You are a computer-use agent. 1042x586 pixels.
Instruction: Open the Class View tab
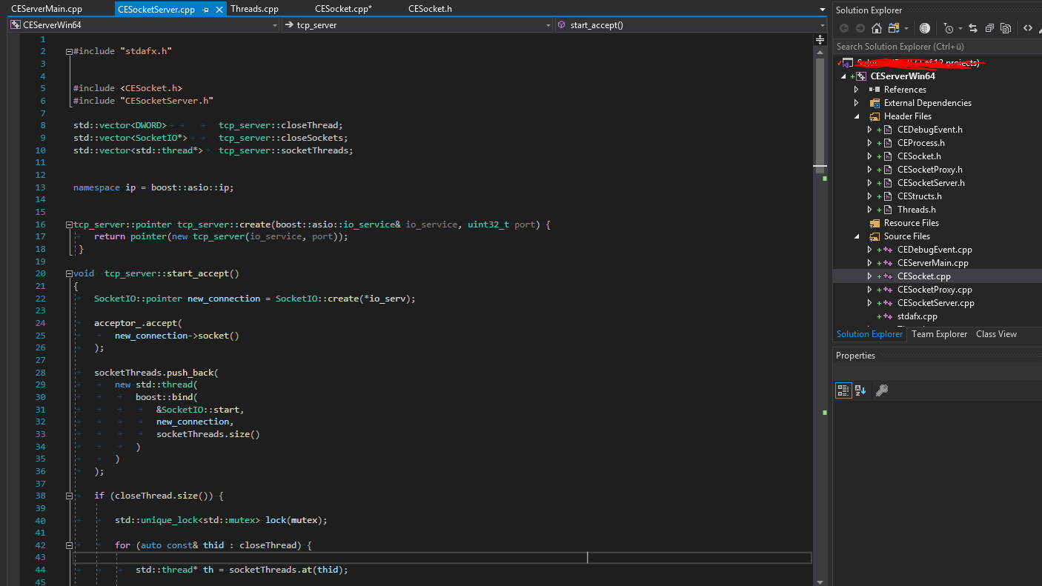click(x=996, y=334)
